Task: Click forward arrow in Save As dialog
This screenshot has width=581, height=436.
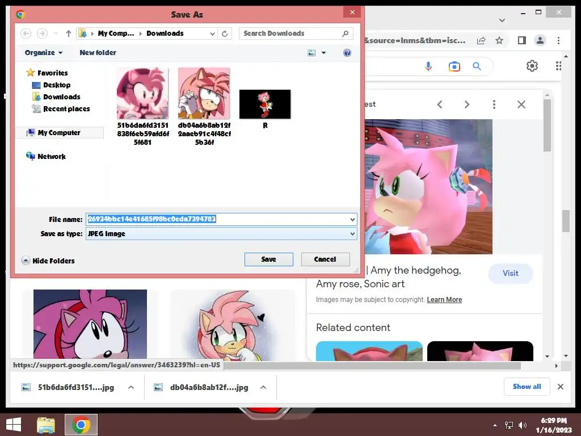Action: pos(42,33)
